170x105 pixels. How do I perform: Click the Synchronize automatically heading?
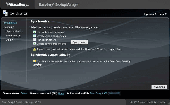point(50,55)
